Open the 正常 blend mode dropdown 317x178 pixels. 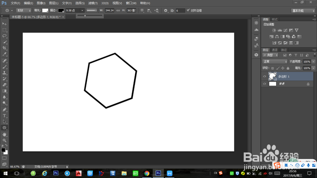click(x=275, y=61)
